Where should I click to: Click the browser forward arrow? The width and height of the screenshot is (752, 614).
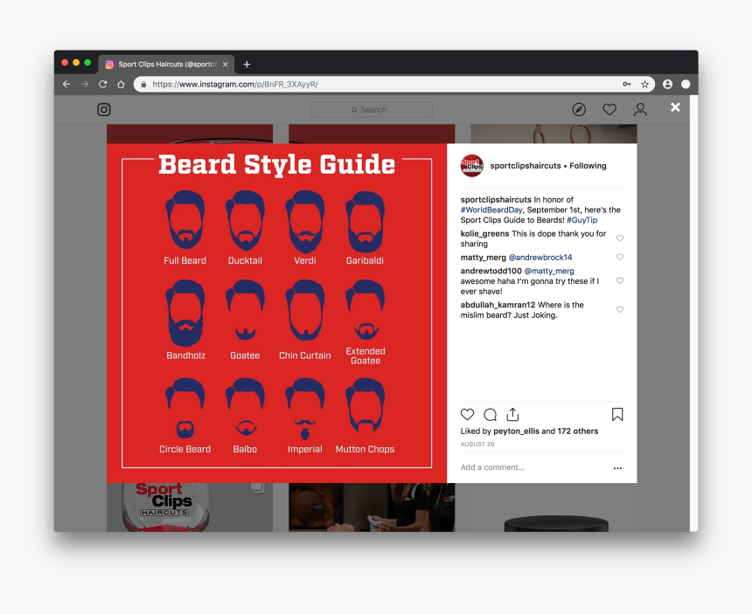85,85
